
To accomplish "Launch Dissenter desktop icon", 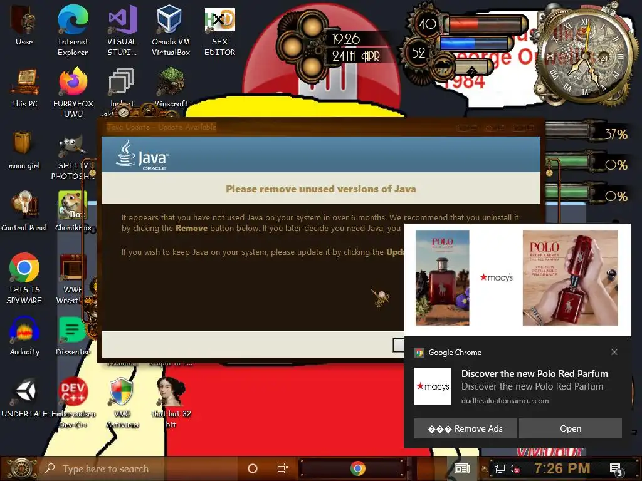I will [73, 336].
